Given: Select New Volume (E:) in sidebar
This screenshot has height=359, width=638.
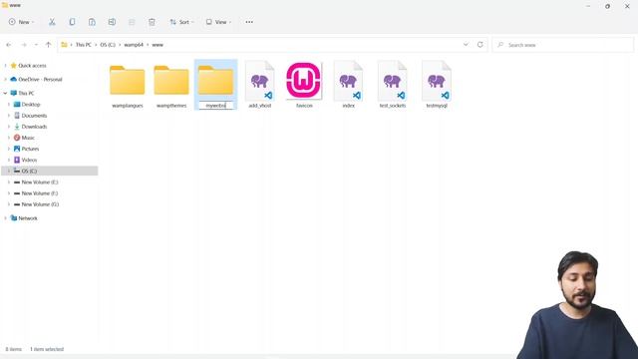Looking at the screenshot, I should [x=40, y=181].
